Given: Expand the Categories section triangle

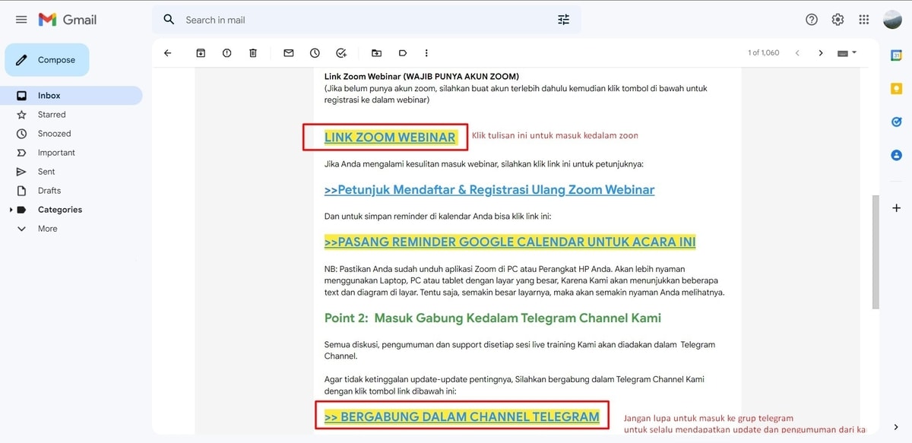Looking at the screenshot, I should pos(10,210).
